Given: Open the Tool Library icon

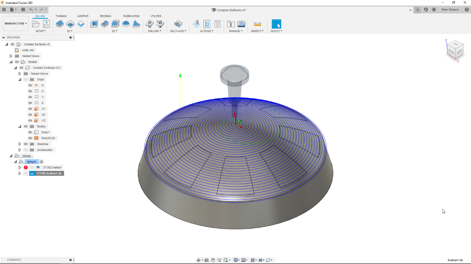Looking at the screenshot, I should point(231,24).
